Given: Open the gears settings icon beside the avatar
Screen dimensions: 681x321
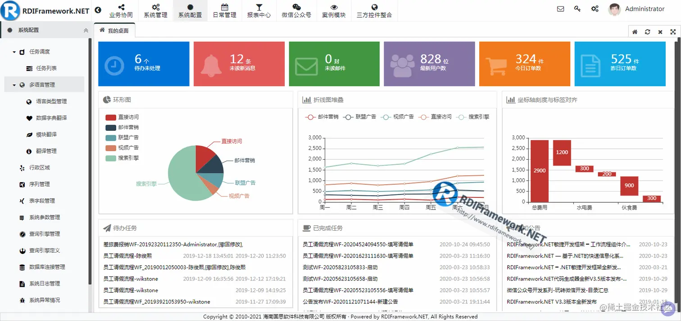Looking at the screenshot, I should click(595, 9).
